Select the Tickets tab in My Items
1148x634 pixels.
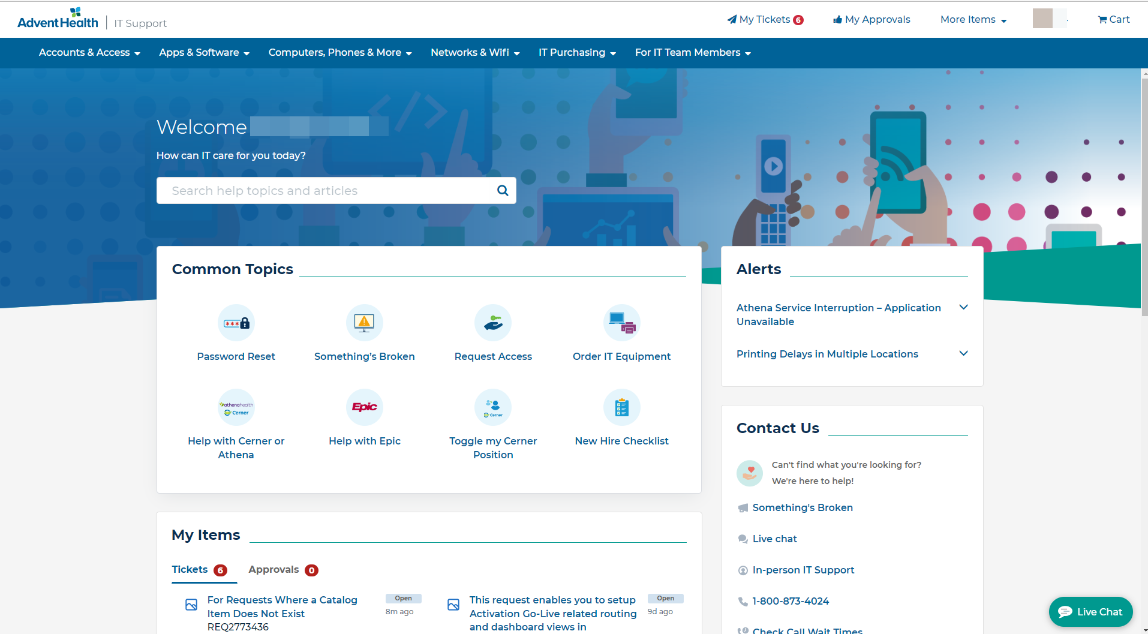tap(199, 570)
